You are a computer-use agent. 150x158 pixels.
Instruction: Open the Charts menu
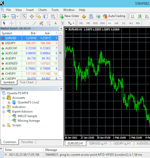click(43, 10)
